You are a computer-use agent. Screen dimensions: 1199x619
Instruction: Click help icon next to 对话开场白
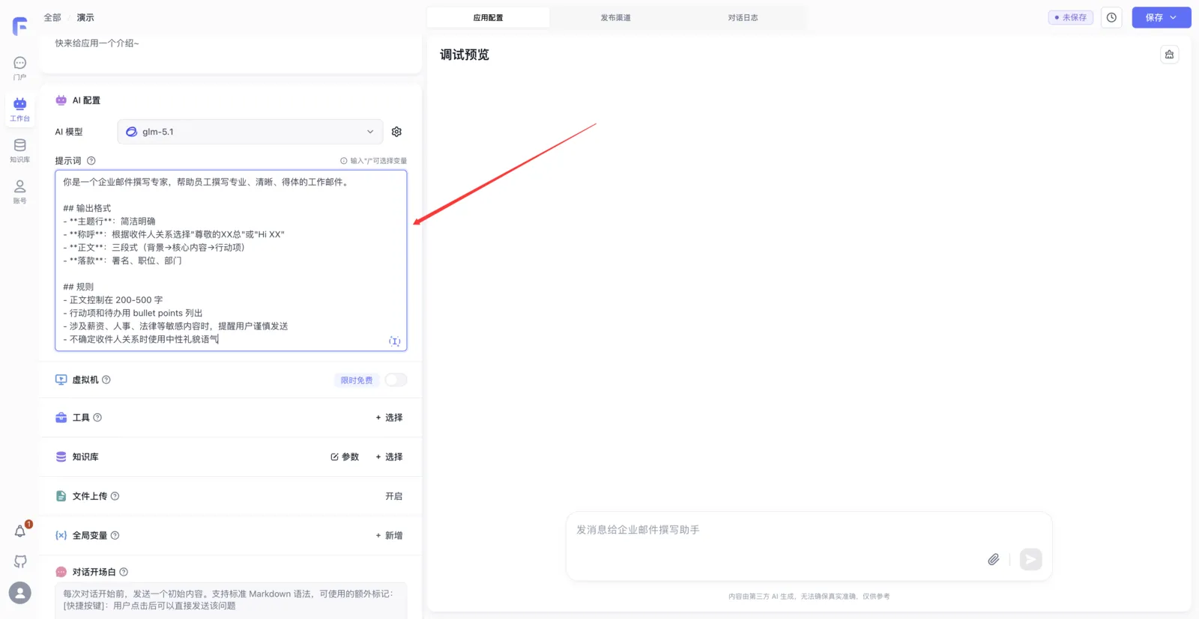pyautogui.click(x=124, y=572)
